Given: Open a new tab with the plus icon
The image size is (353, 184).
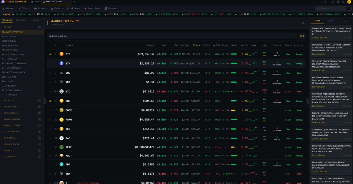Looking at the screenshot, I should pyautogui.click(x=74, y=2).
